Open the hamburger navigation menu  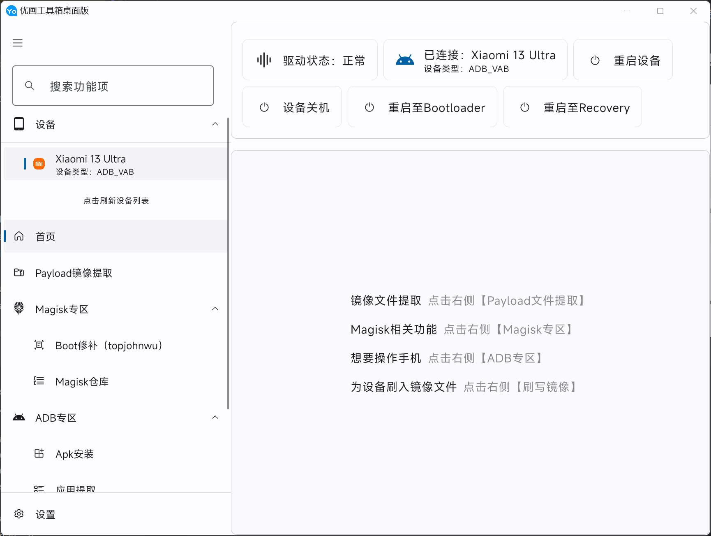click(18, 43)
